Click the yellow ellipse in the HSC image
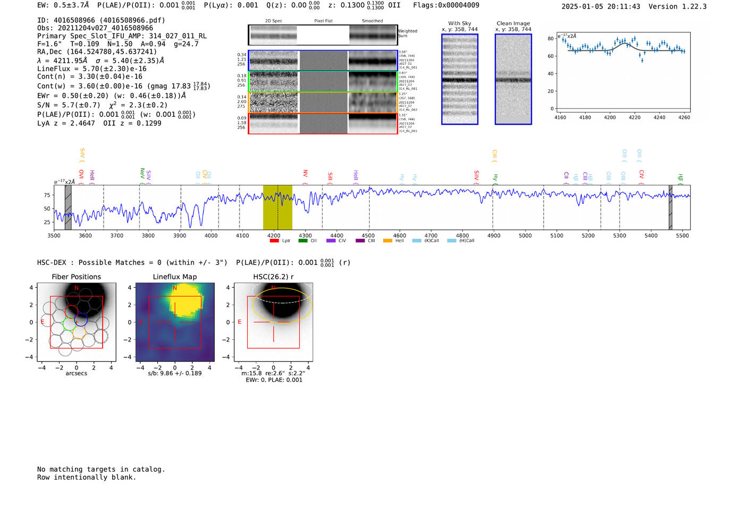 (x=282, y=306)
